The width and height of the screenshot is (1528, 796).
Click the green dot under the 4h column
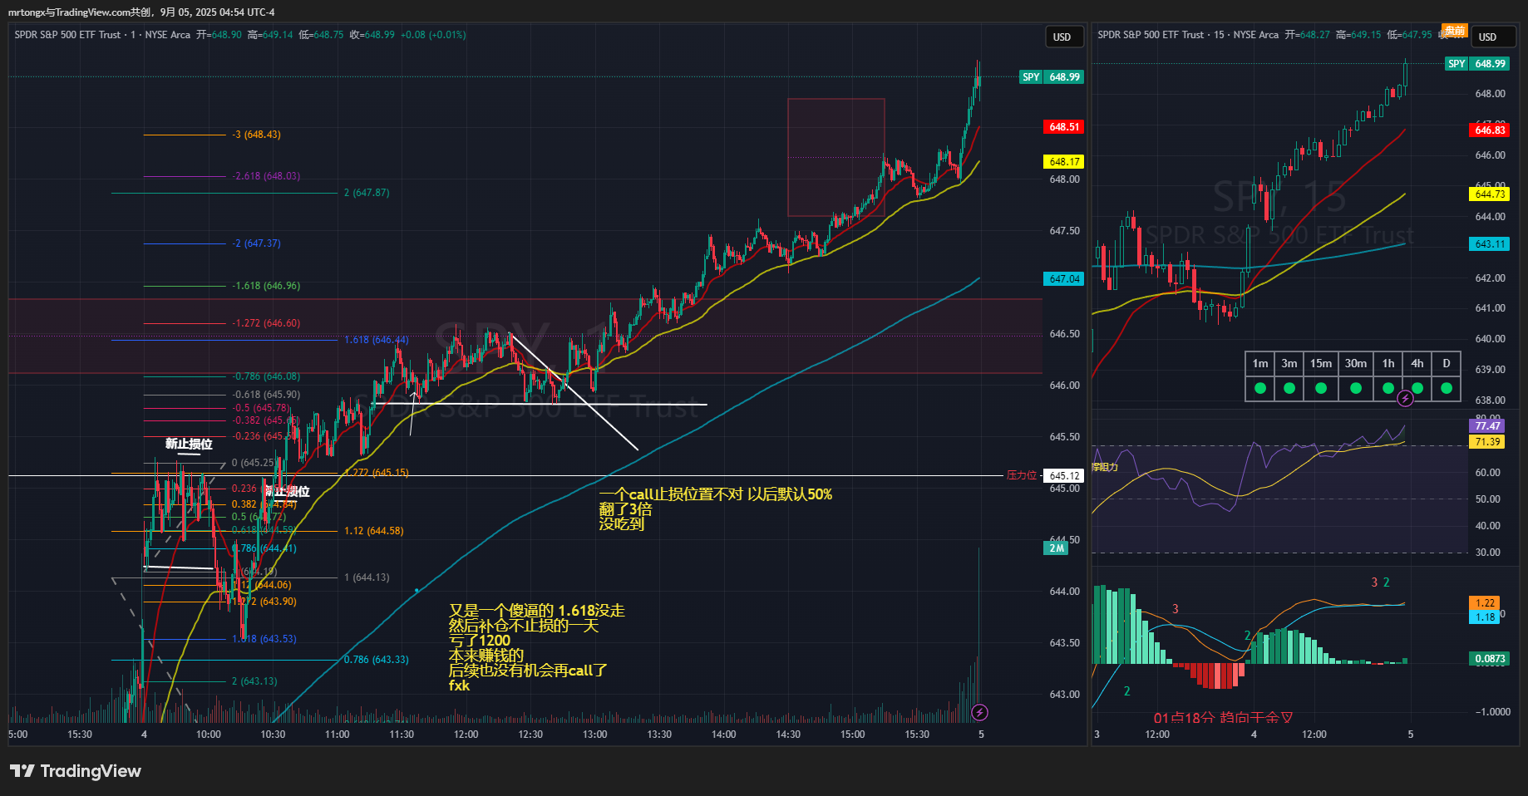[x=1417, y=388]
